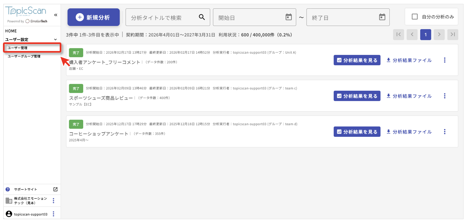
Task: Open the start date calendar picker
Action: click(x=288, y=17)
